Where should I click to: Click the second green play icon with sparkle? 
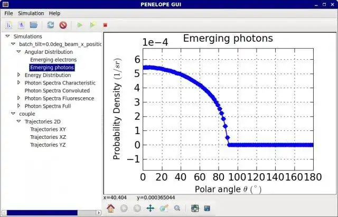click(93, 25)
